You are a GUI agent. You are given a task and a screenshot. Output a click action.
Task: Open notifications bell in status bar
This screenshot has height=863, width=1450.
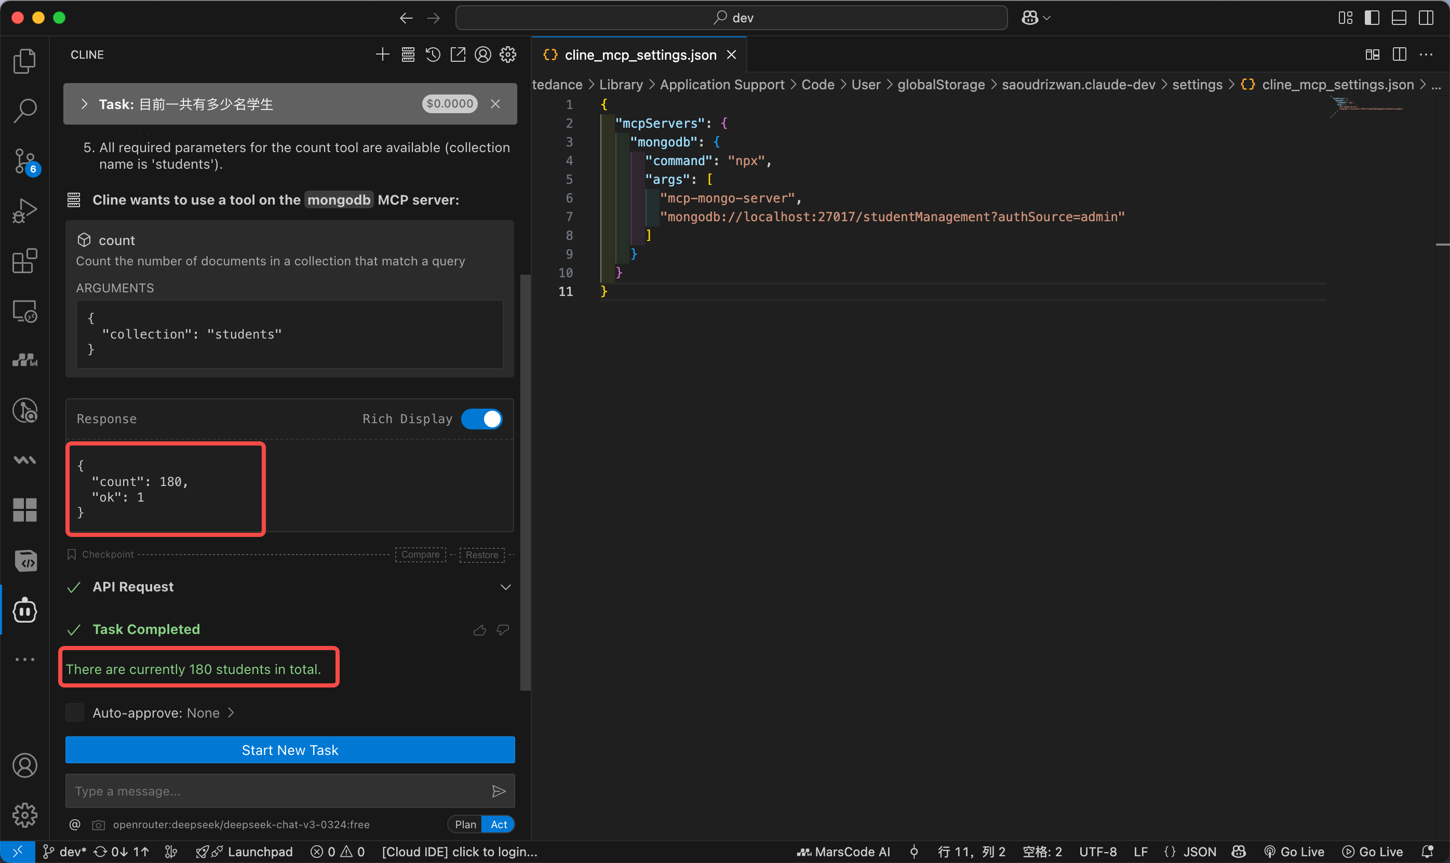[x=1427, y=852]
